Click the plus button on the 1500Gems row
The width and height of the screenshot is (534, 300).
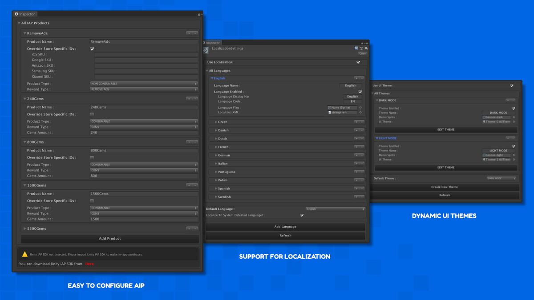click(x=189, y=185)
